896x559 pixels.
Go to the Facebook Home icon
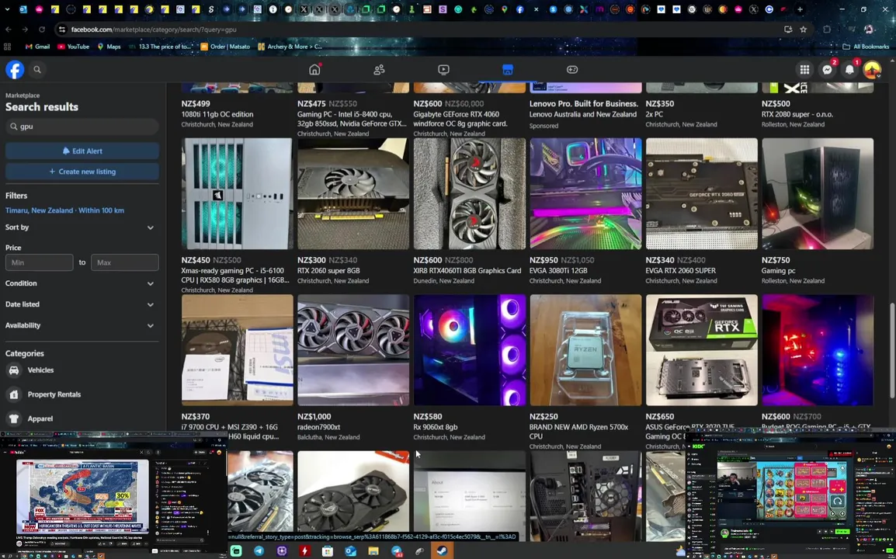click(314, 70)
